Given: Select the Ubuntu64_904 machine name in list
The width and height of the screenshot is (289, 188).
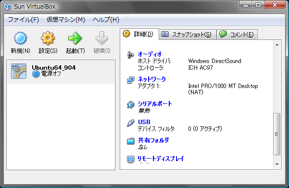Looking at the screenshot, I should point(54,68).
